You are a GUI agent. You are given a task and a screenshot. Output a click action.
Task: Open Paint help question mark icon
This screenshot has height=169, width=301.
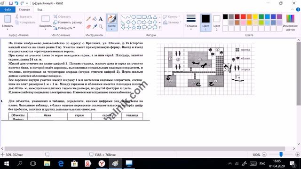tap(298, 9)
